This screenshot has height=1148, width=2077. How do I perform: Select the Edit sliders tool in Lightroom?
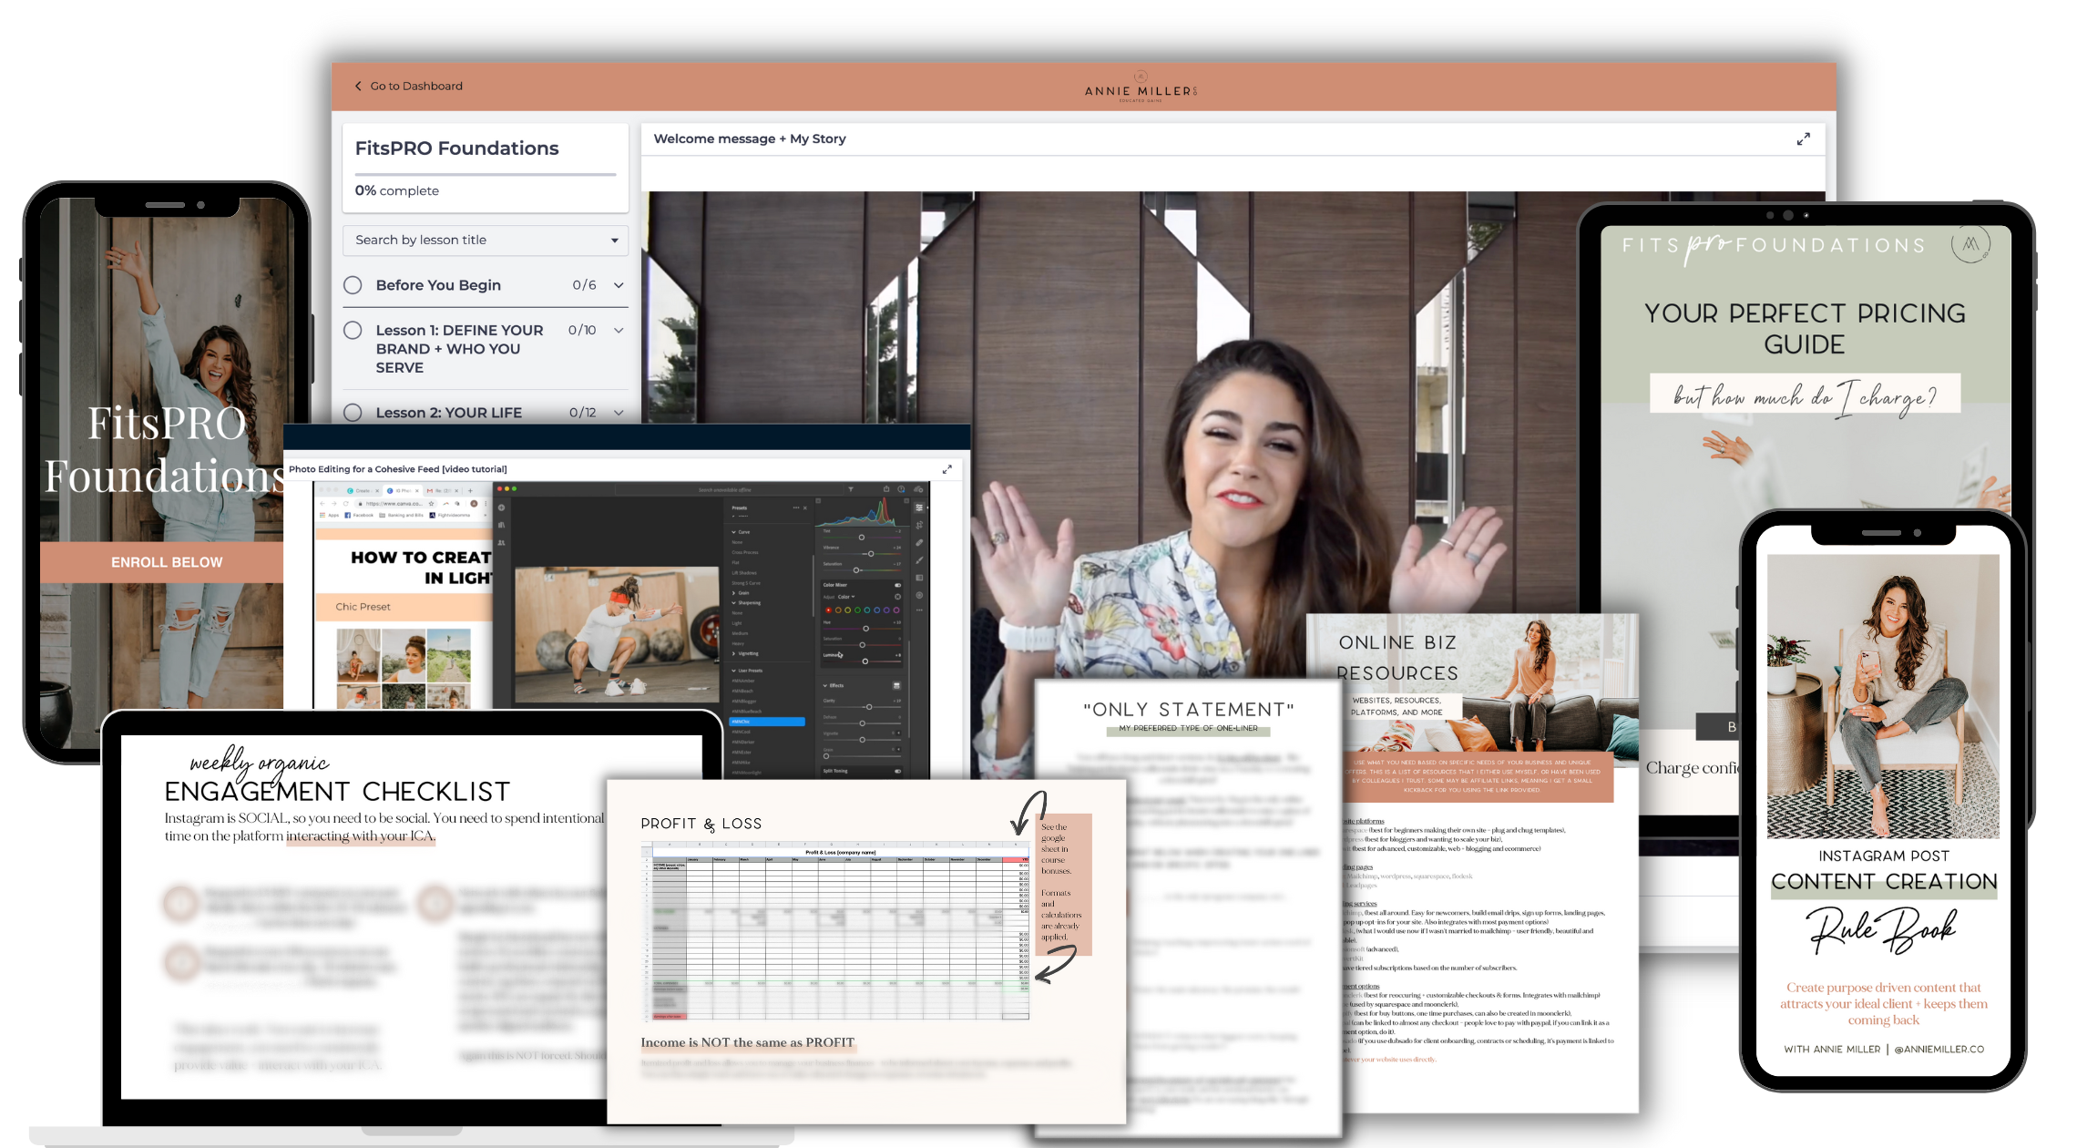pyautogui.click(x=919, y=507)
